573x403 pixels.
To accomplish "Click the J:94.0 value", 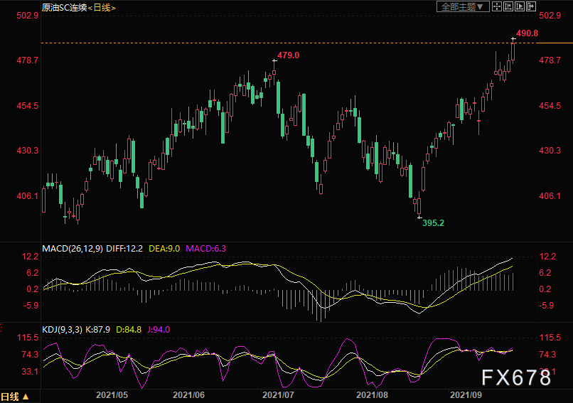I will (x=159, y=330).
